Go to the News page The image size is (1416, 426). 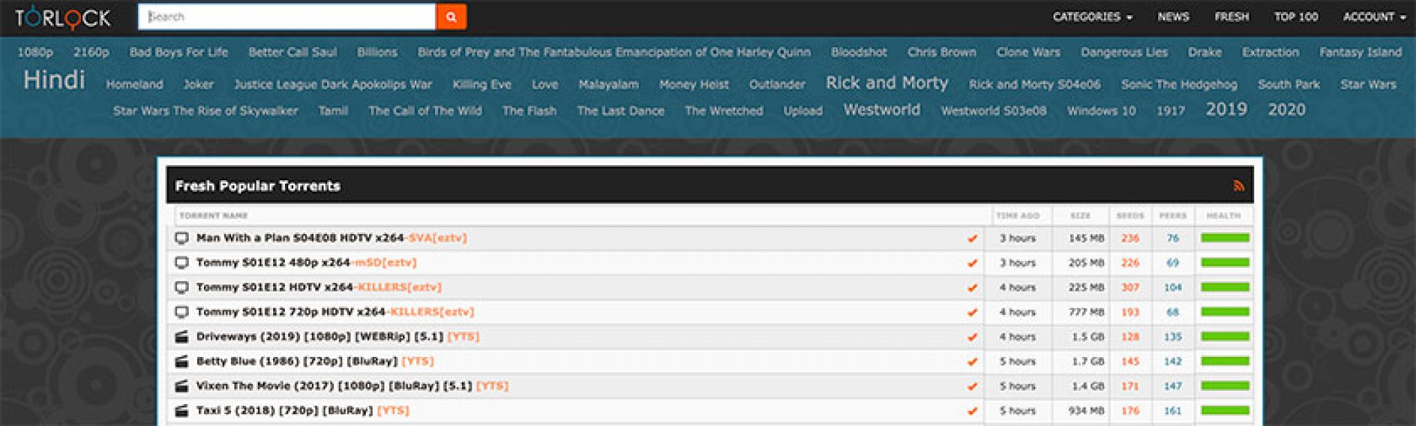(1173, 17)
